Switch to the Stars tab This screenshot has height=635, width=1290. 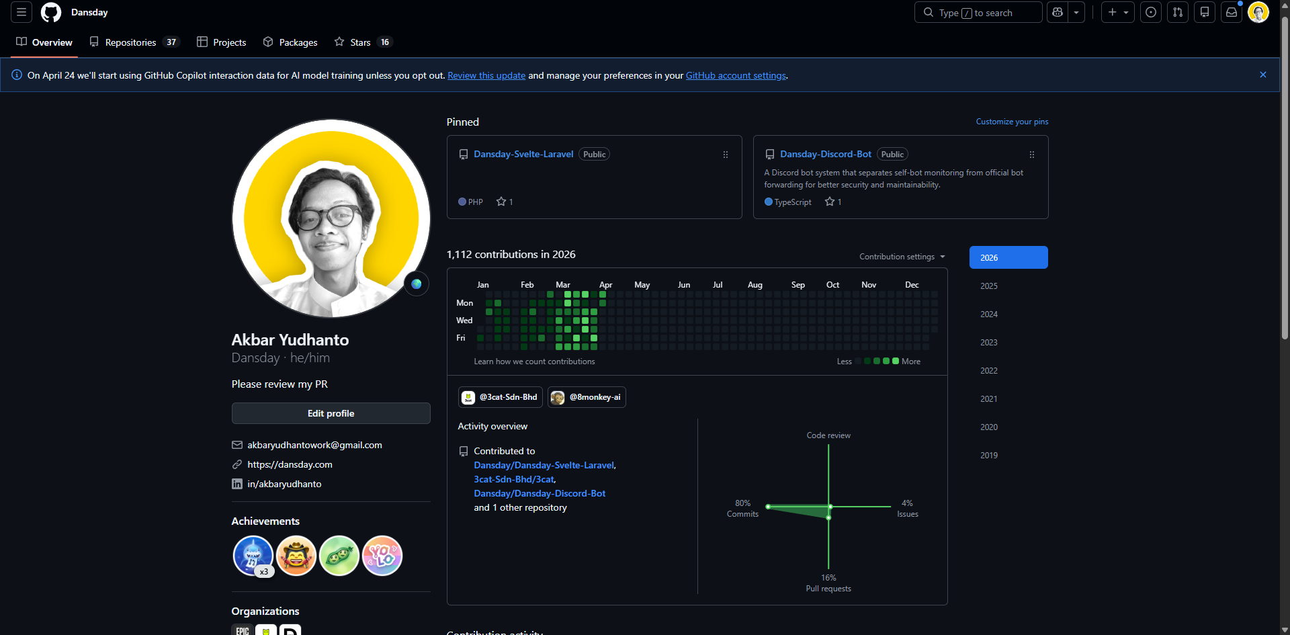(x=363, y=42)
